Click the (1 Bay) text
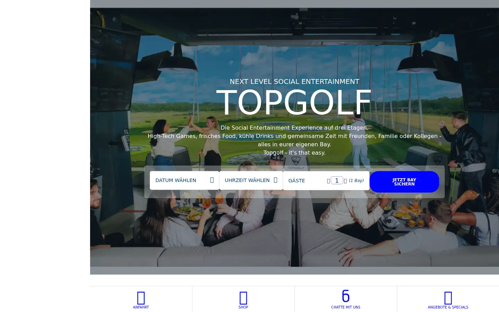499x312 pixels. pos(356,181)
